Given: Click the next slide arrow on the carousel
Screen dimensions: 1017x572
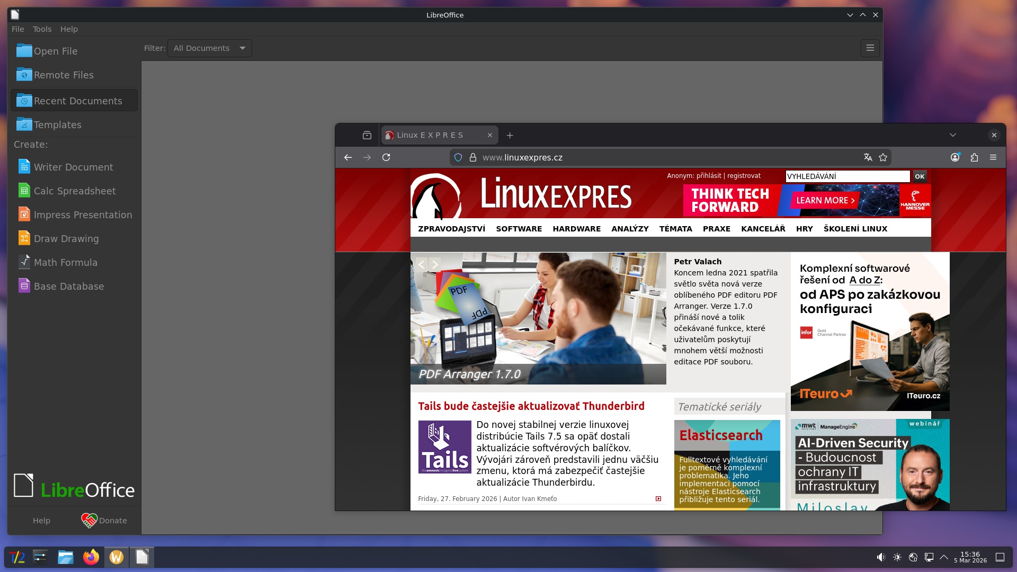Looking at the screenshot, I should [x=435, y=264].
